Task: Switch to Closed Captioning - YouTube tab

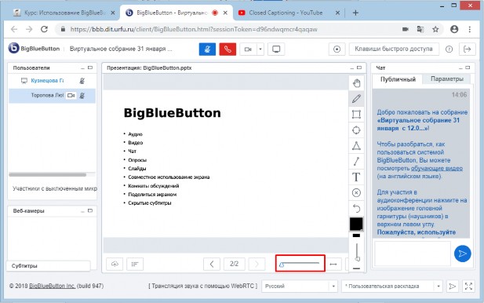Action: pyautogui.click(x=289, y=13)
